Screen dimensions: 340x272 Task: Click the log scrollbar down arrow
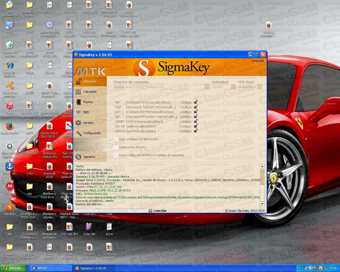click(x=262, y=204)
